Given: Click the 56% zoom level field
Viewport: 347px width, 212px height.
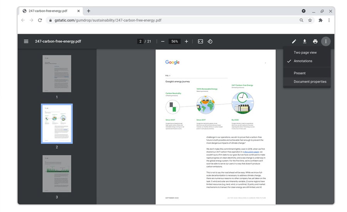Looking at the screenshot, I should click(174, 41).
